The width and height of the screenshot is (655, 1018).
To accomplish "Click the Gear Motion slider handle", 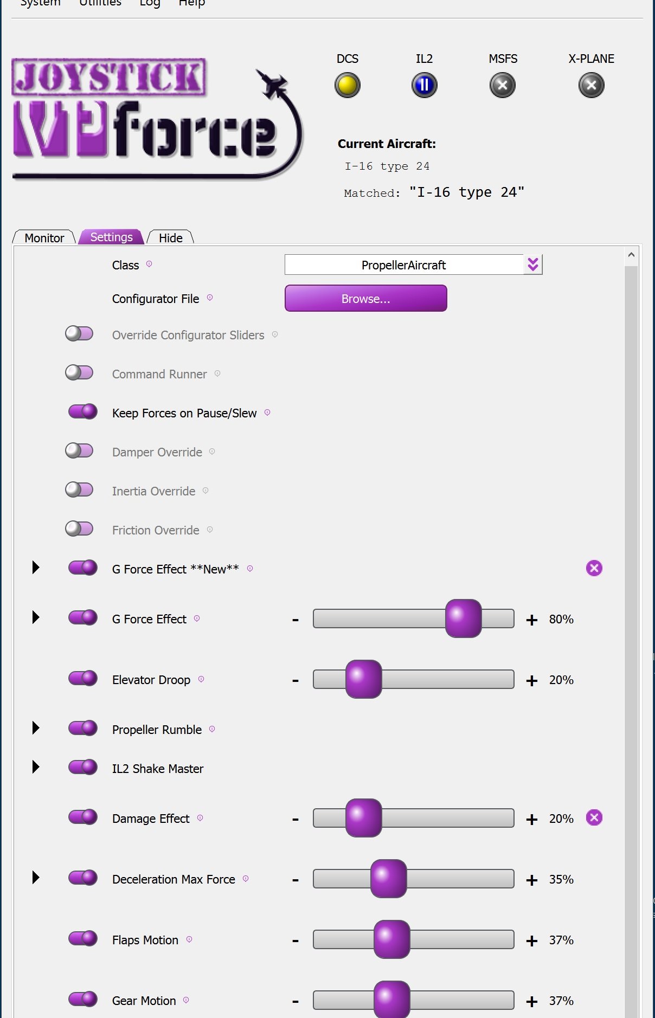I will [391, 1000].
